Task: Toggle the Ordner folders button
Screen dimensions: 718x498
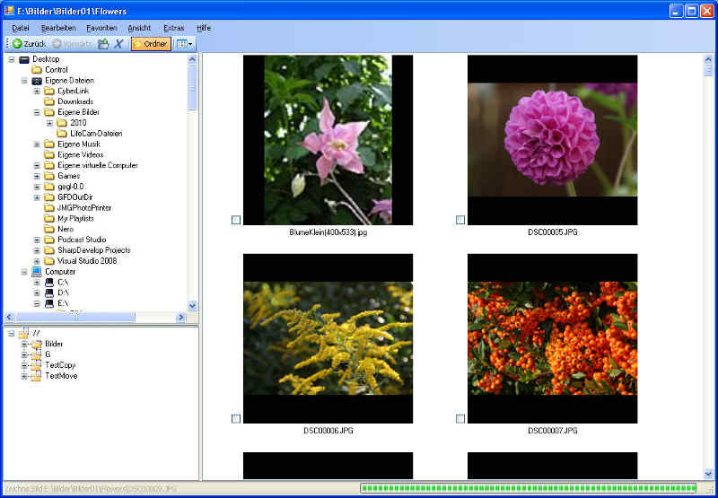Action: click(150, 43)
